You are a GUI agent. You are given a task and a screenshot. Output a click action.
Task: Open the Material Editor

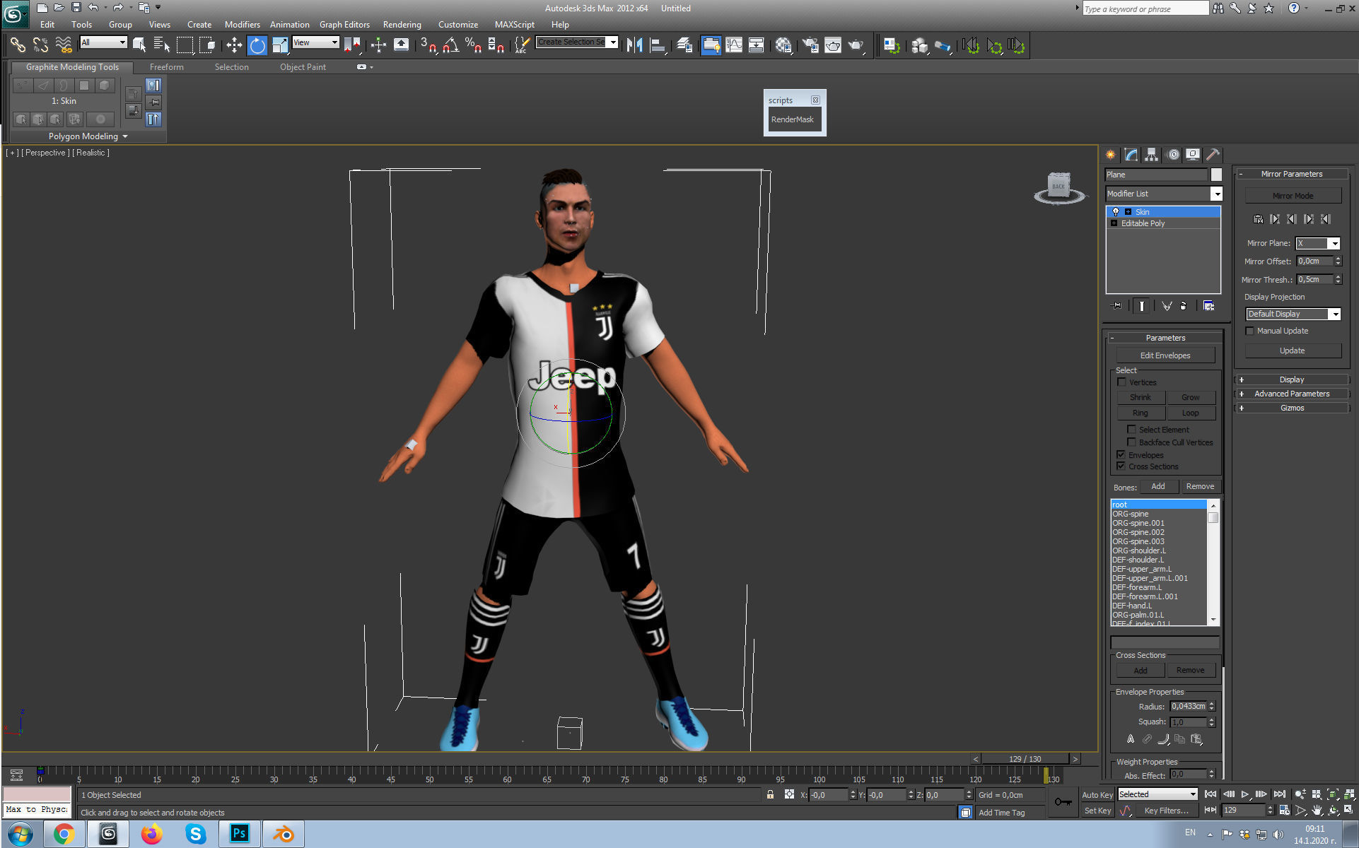pyautogui.click(x=783, y=46)
